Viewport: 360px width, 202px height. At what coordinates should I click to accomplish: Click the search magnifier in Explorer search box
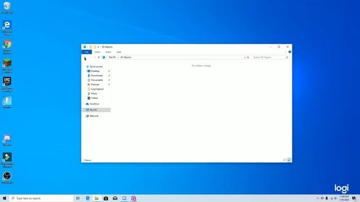pyautogui.click(x=287, y=57)
